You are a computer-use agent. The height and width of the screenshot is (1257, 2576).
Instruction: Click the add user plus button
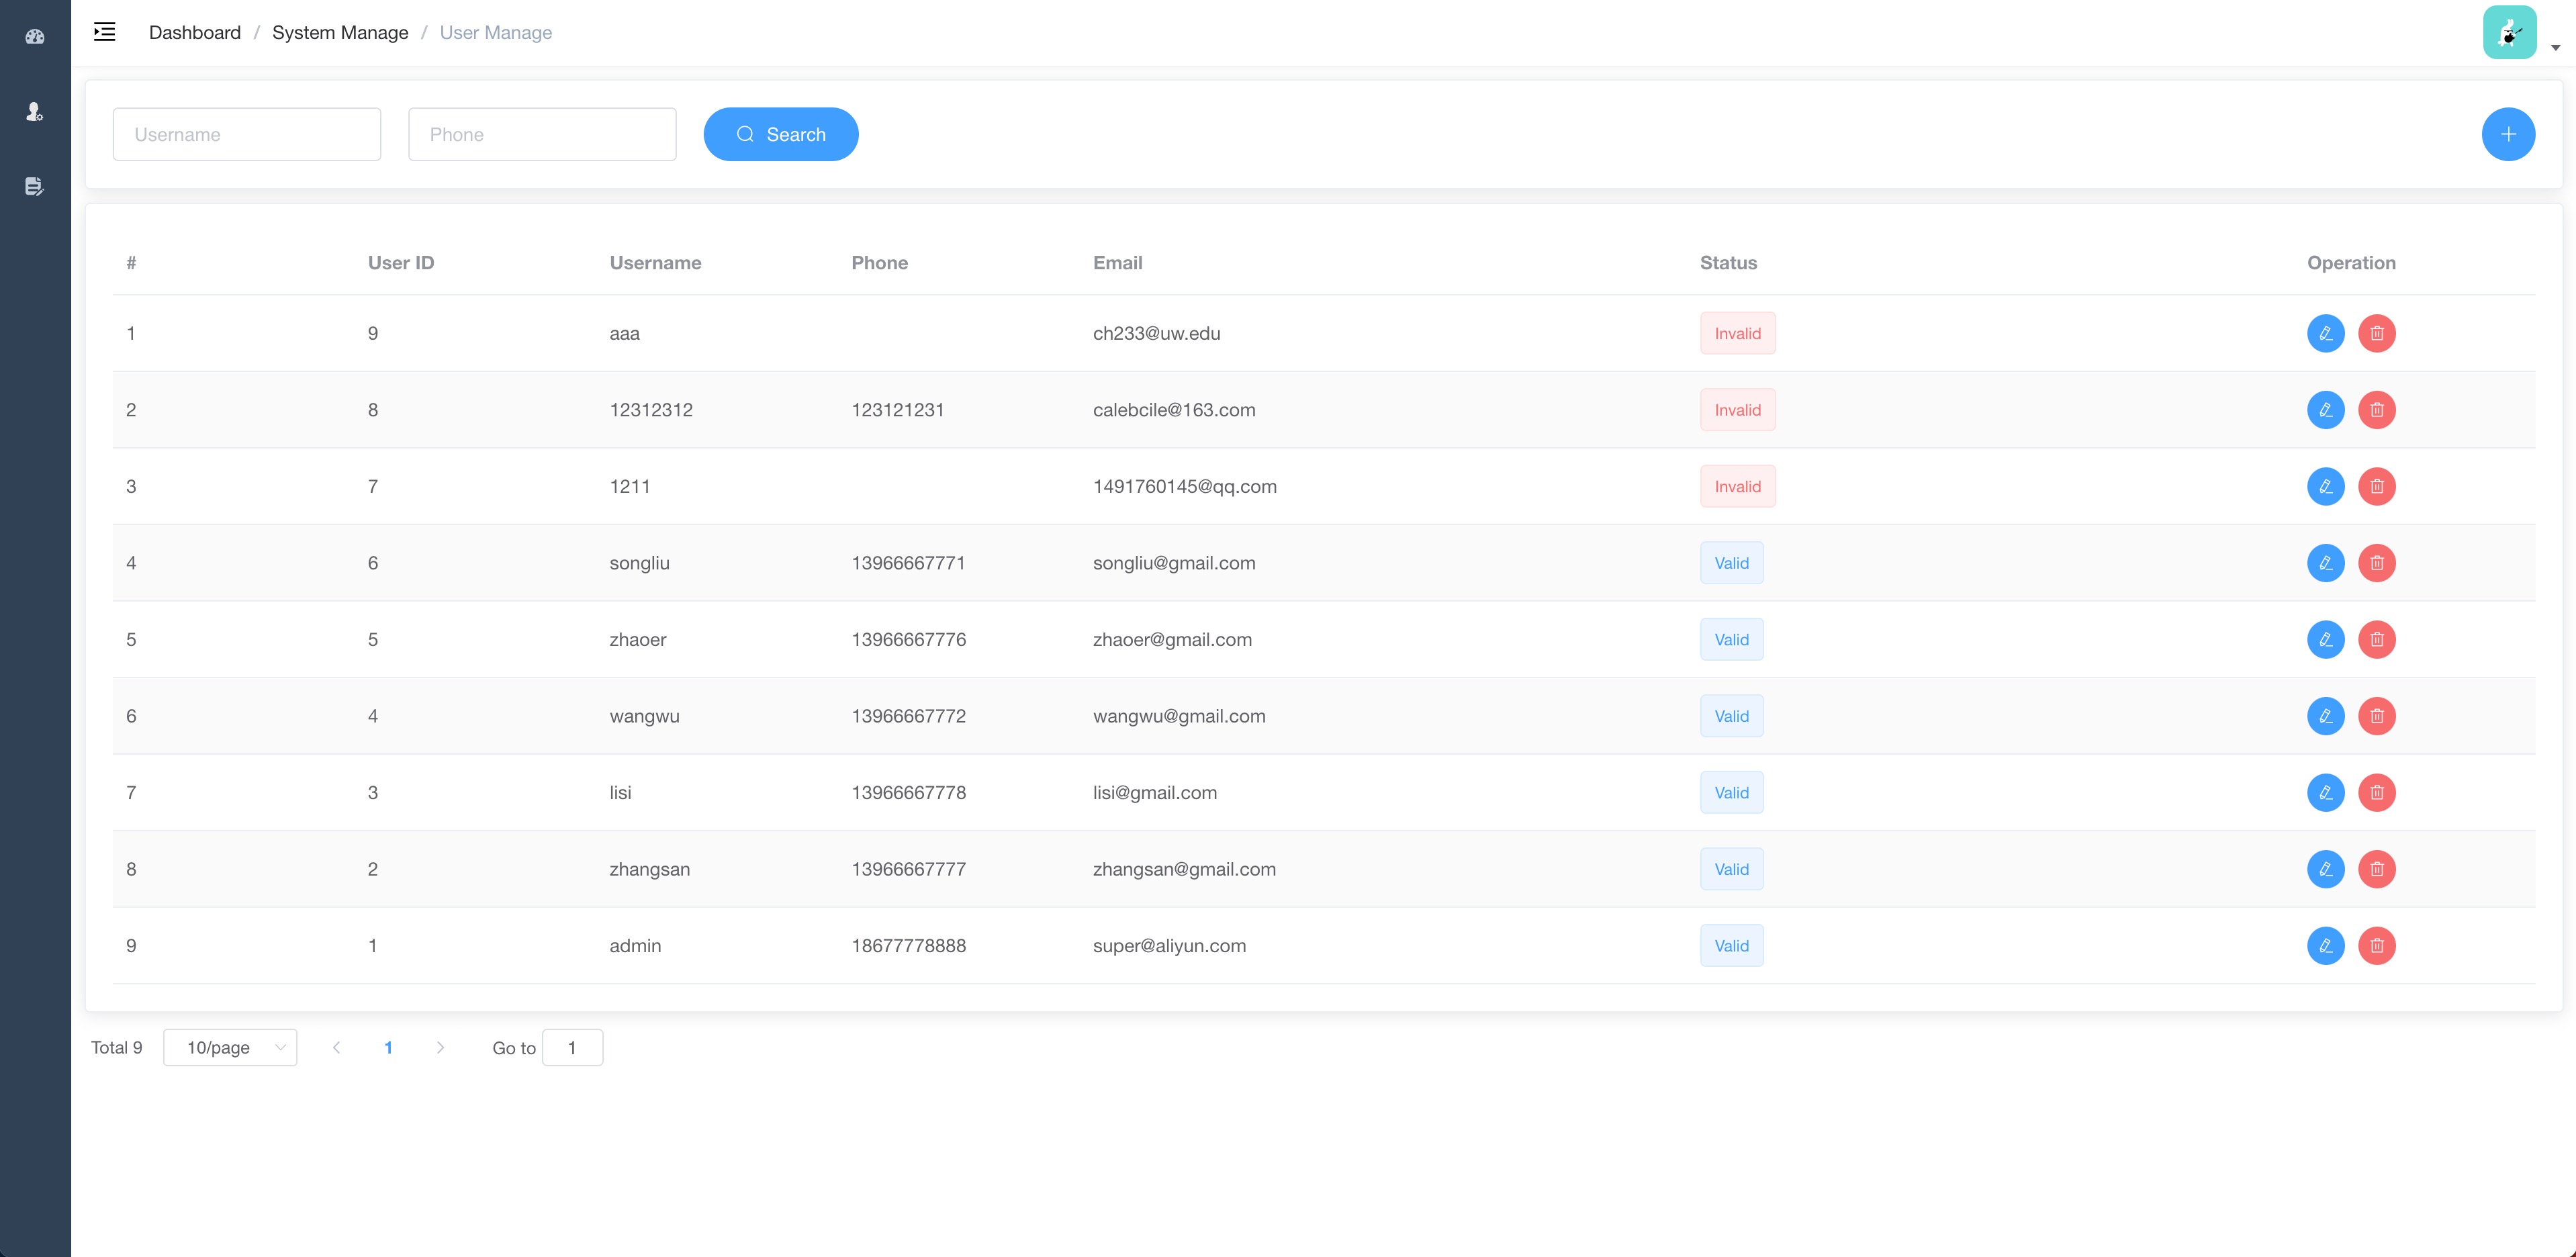tap(2508, 134)
